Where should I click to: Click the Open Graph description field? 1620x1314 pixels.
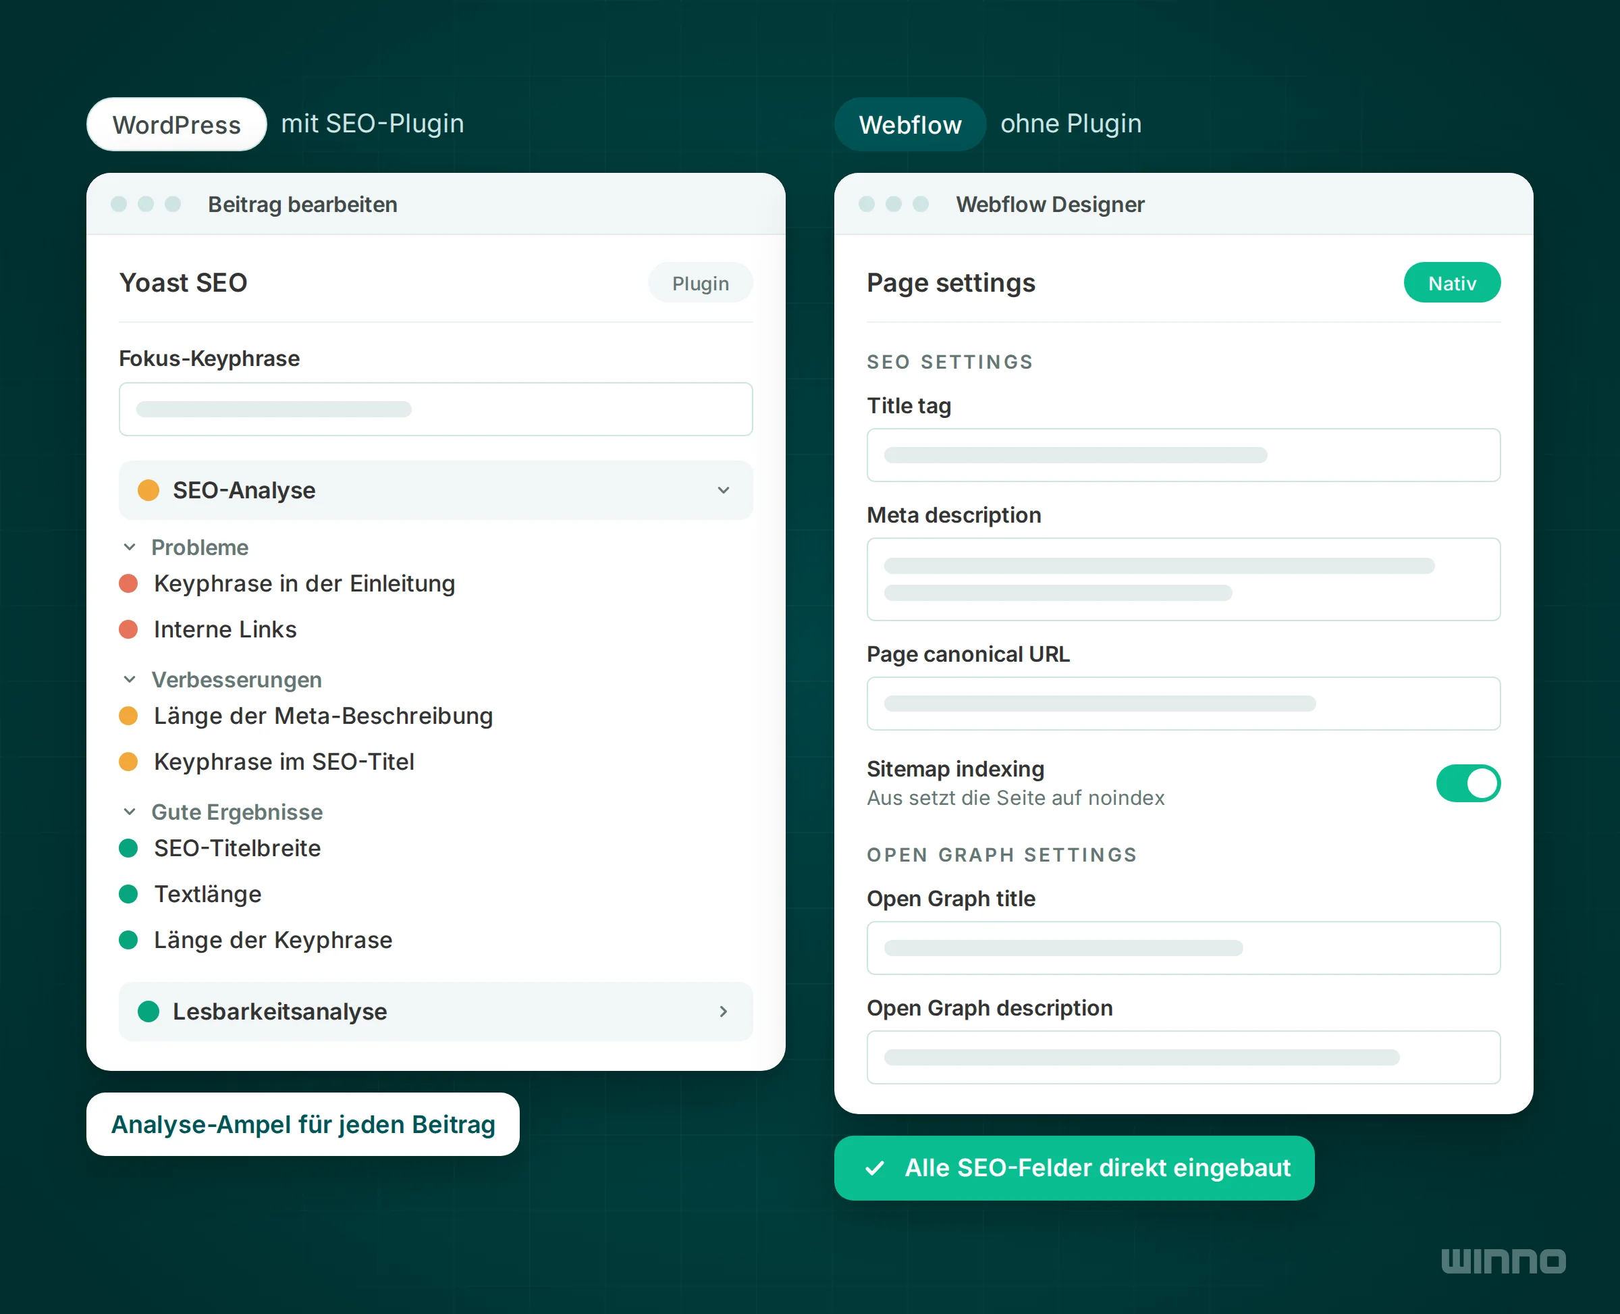[1183, 1057]
